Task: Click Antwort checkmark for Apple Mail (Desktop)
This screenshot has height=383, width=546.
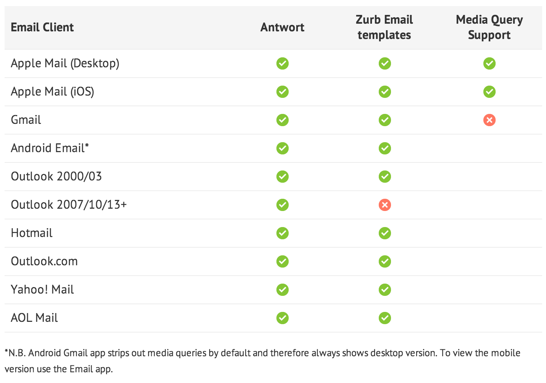Action: click(283, 63)
